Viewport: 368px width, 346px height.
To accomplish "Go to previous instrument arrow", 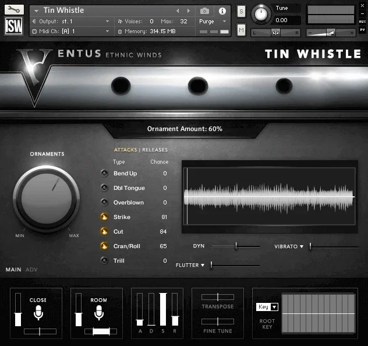I will [178, 11].
